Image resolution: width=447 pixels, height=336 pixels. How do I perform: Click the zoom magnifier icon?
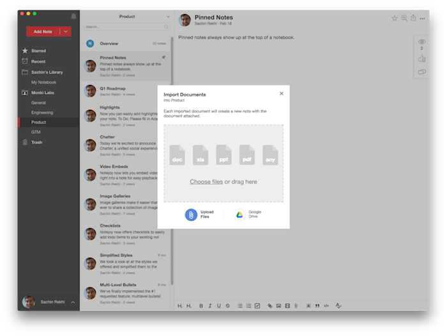point(404,19)
